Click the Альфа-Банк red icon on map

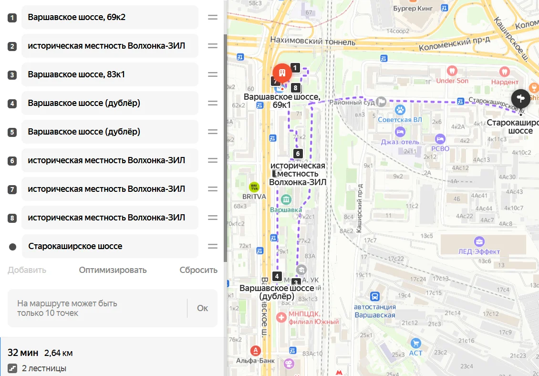pos(255,351)
